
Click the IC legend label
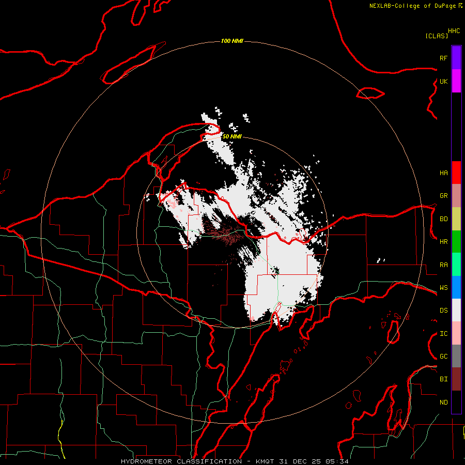tap(443, 334)
